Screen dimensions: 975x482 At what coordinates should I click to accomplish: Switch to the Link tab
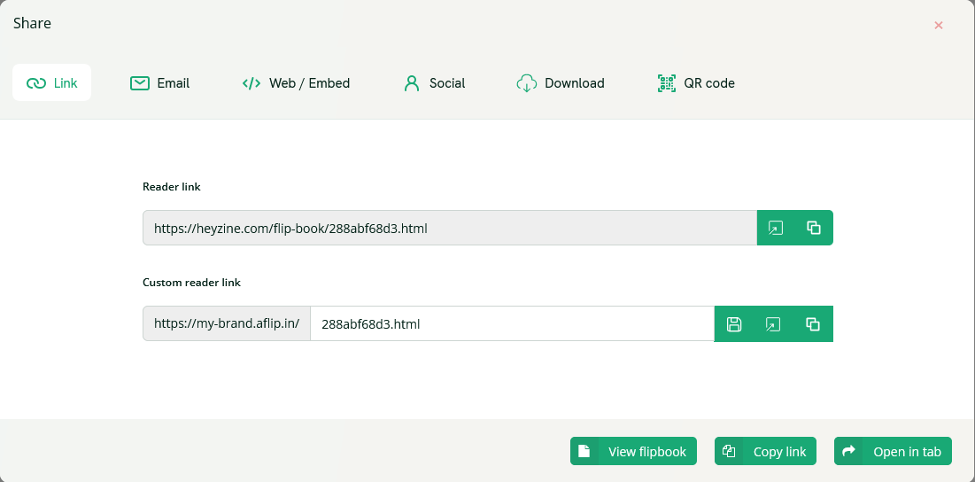[51, 82]
